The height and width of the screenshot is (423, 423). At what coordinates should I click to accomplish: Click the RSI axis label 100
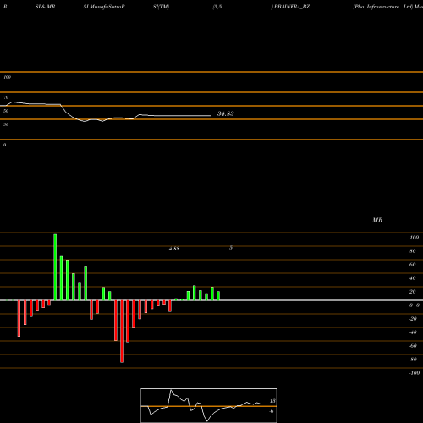[x=7, y=77]
